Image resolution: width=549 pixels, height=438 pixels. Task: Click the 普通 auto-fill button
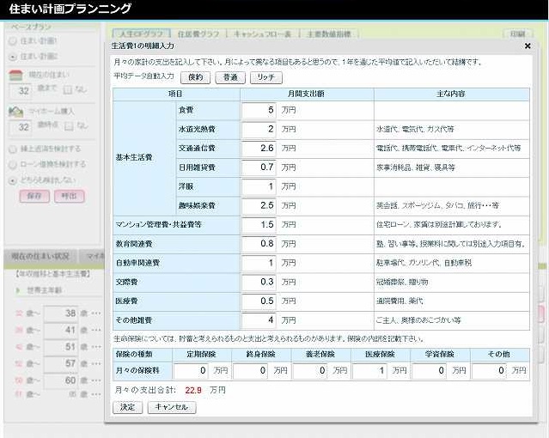(x=230, y=77)
